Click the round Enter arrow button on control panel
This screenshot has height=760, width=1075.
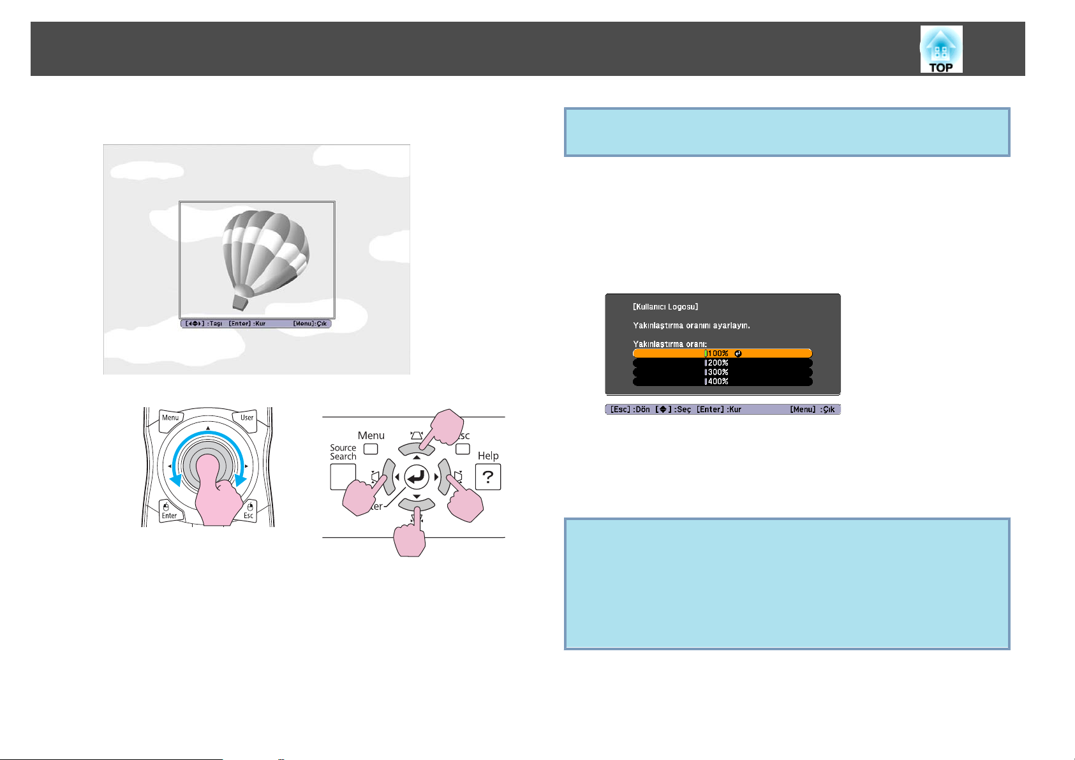pyautogui.click(x=417, y=477)
